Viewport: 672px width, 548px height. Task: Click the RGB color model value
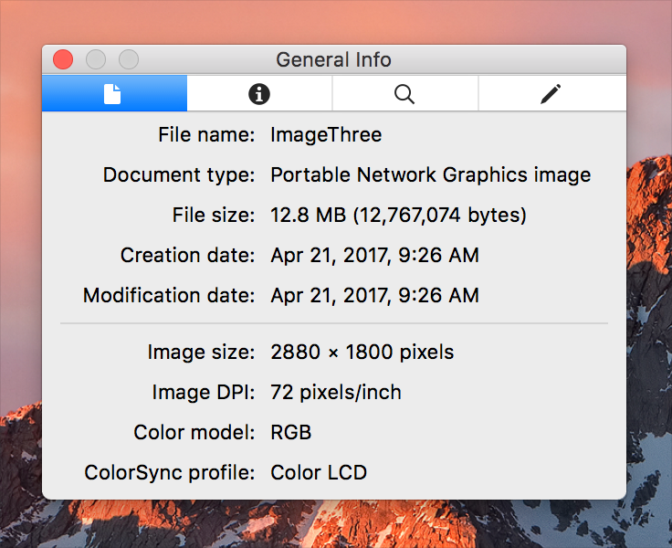291,433
